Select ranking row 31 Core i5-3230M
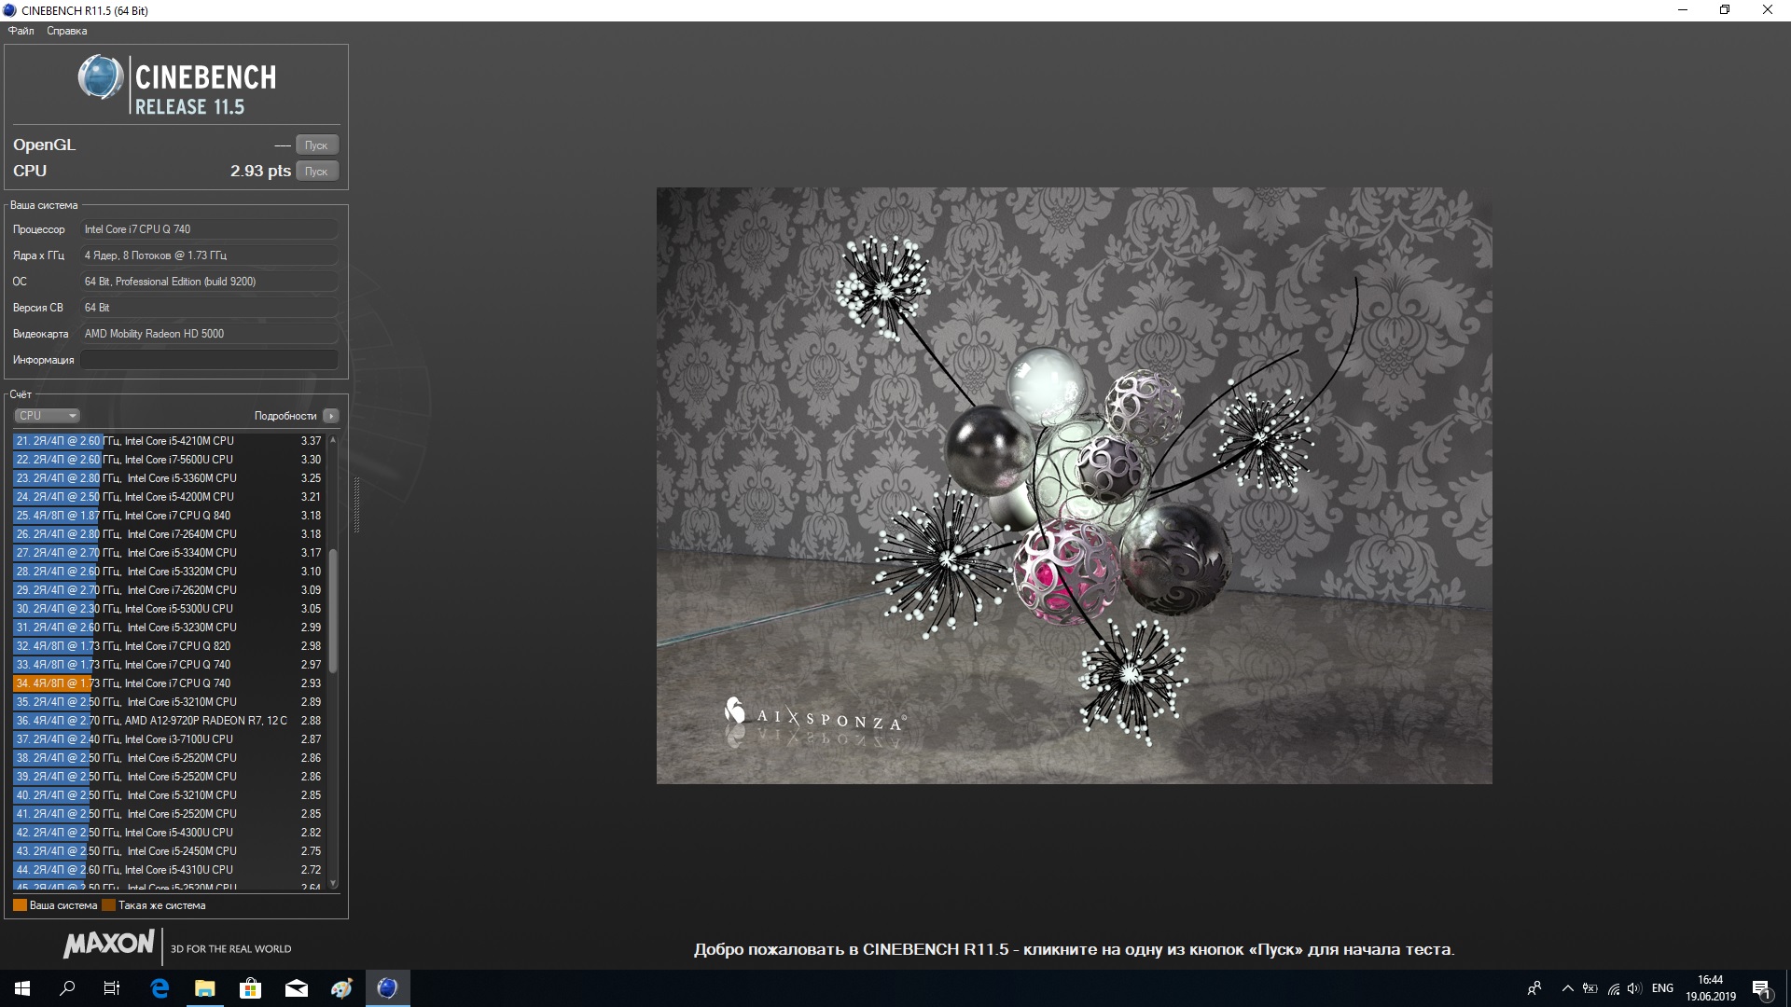1791x1007 pixels. click(169, 628)
